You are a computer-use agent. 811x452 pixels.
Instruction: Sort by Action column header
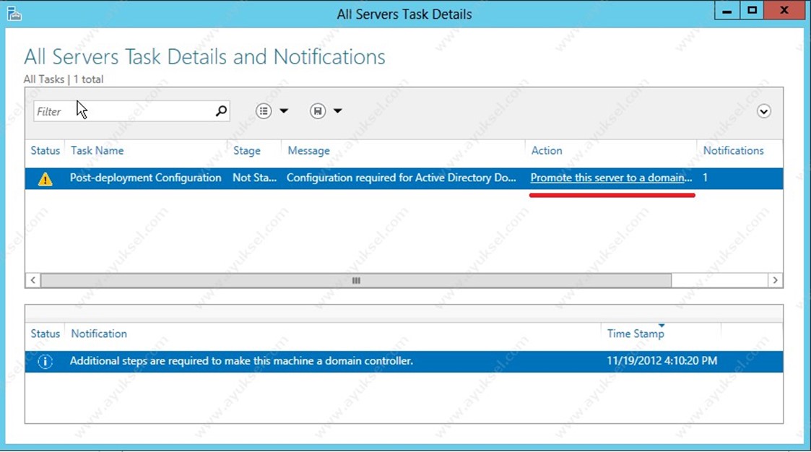(547, 150)
